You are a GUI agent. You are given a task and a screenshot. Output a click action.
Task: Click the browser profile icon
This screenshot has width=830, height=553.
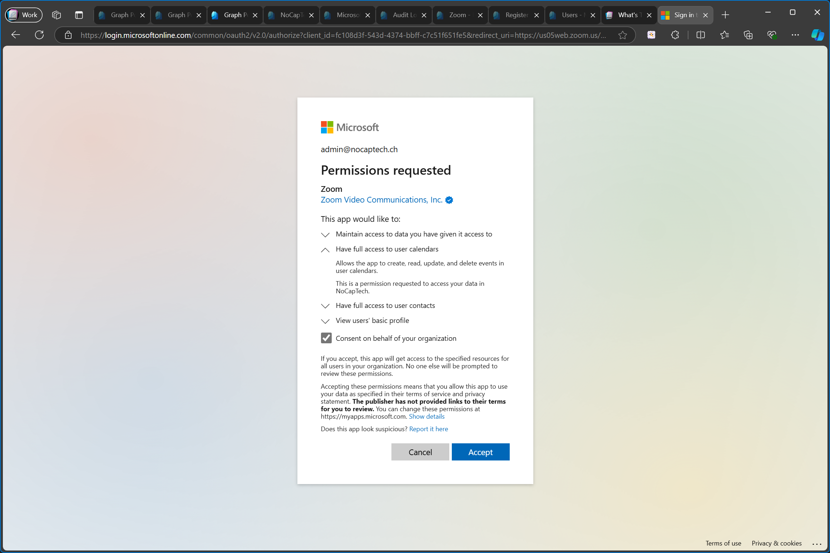tap(23, 14)
